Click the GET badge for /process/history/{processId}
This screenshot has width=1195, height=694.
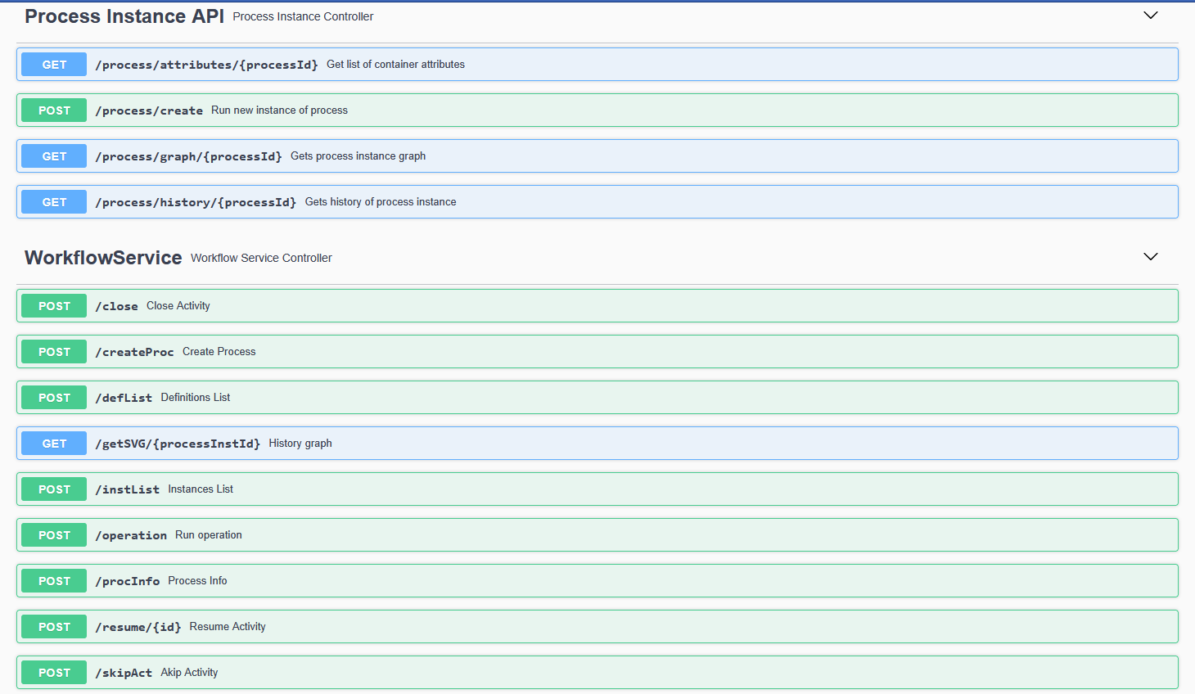click(x=54, y=202)
